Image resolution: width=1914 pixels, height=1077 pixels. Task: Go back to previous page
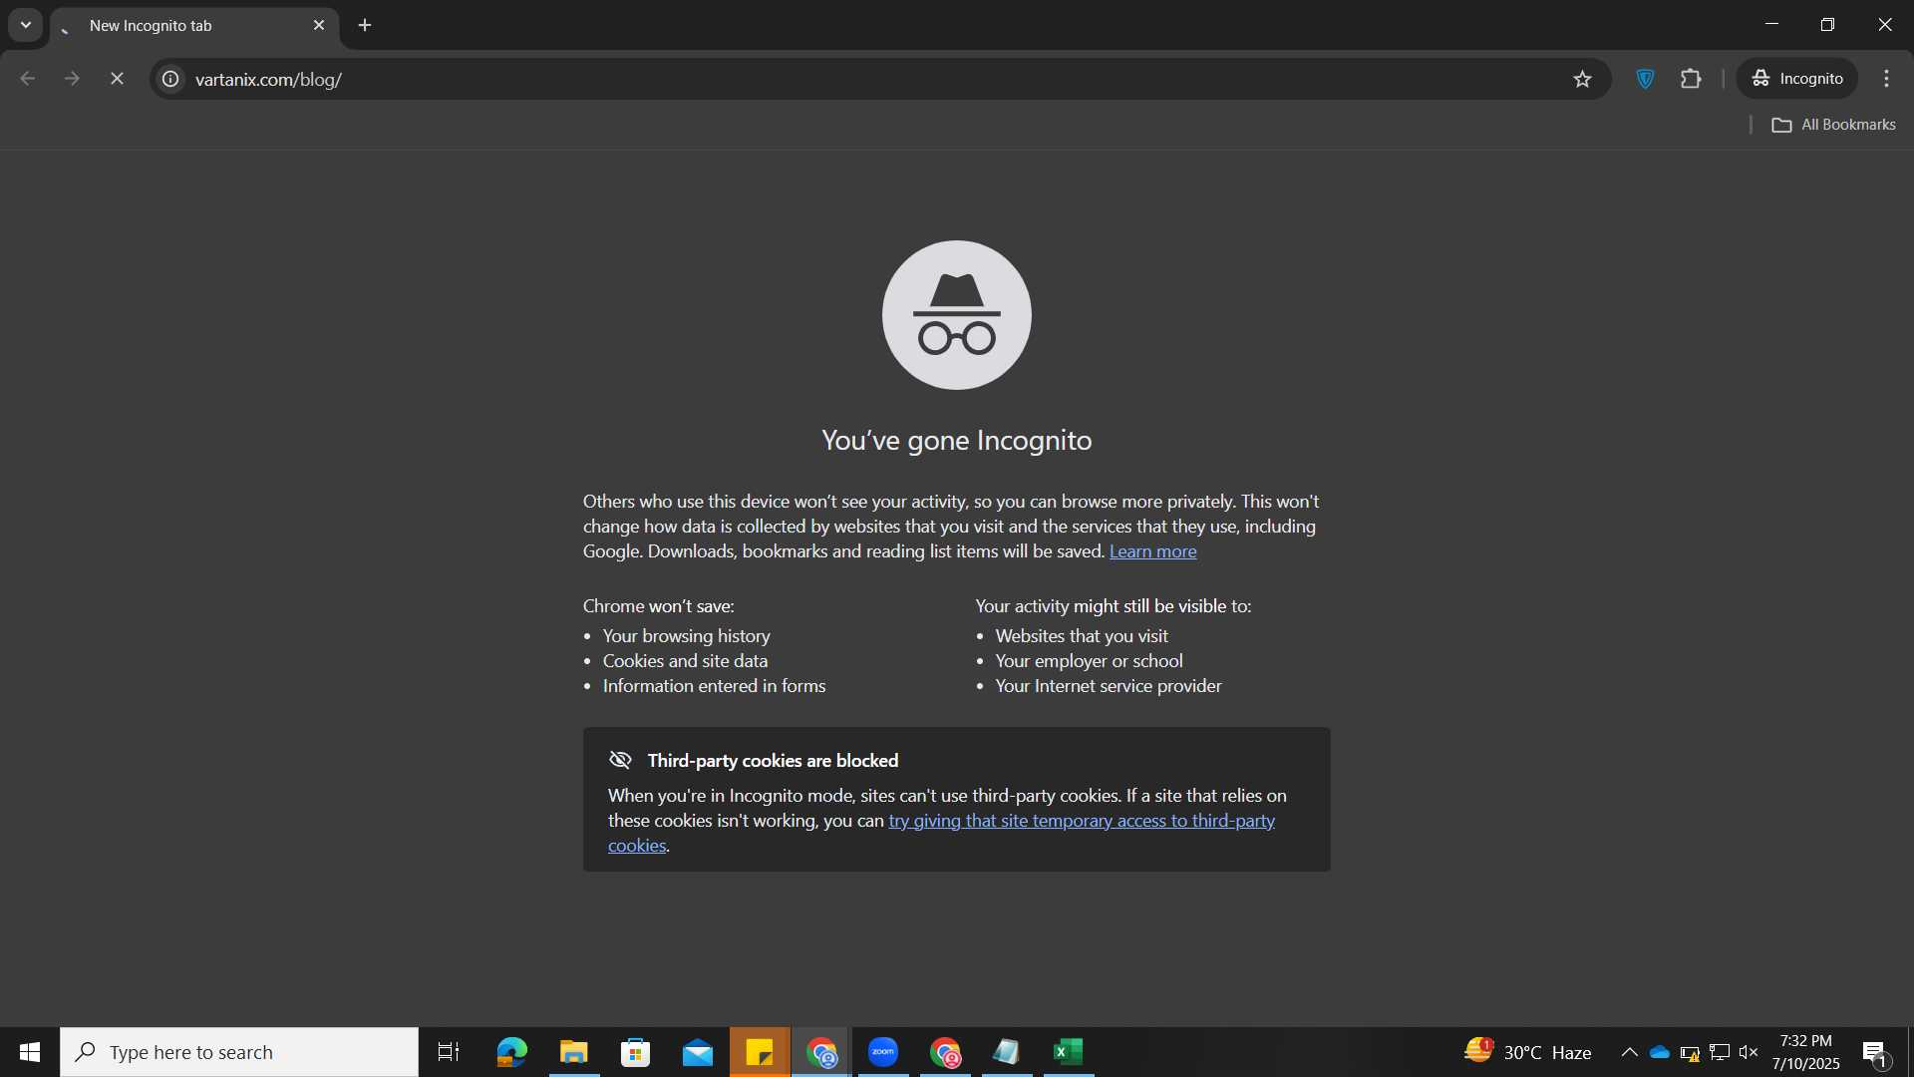coord(27,79)
